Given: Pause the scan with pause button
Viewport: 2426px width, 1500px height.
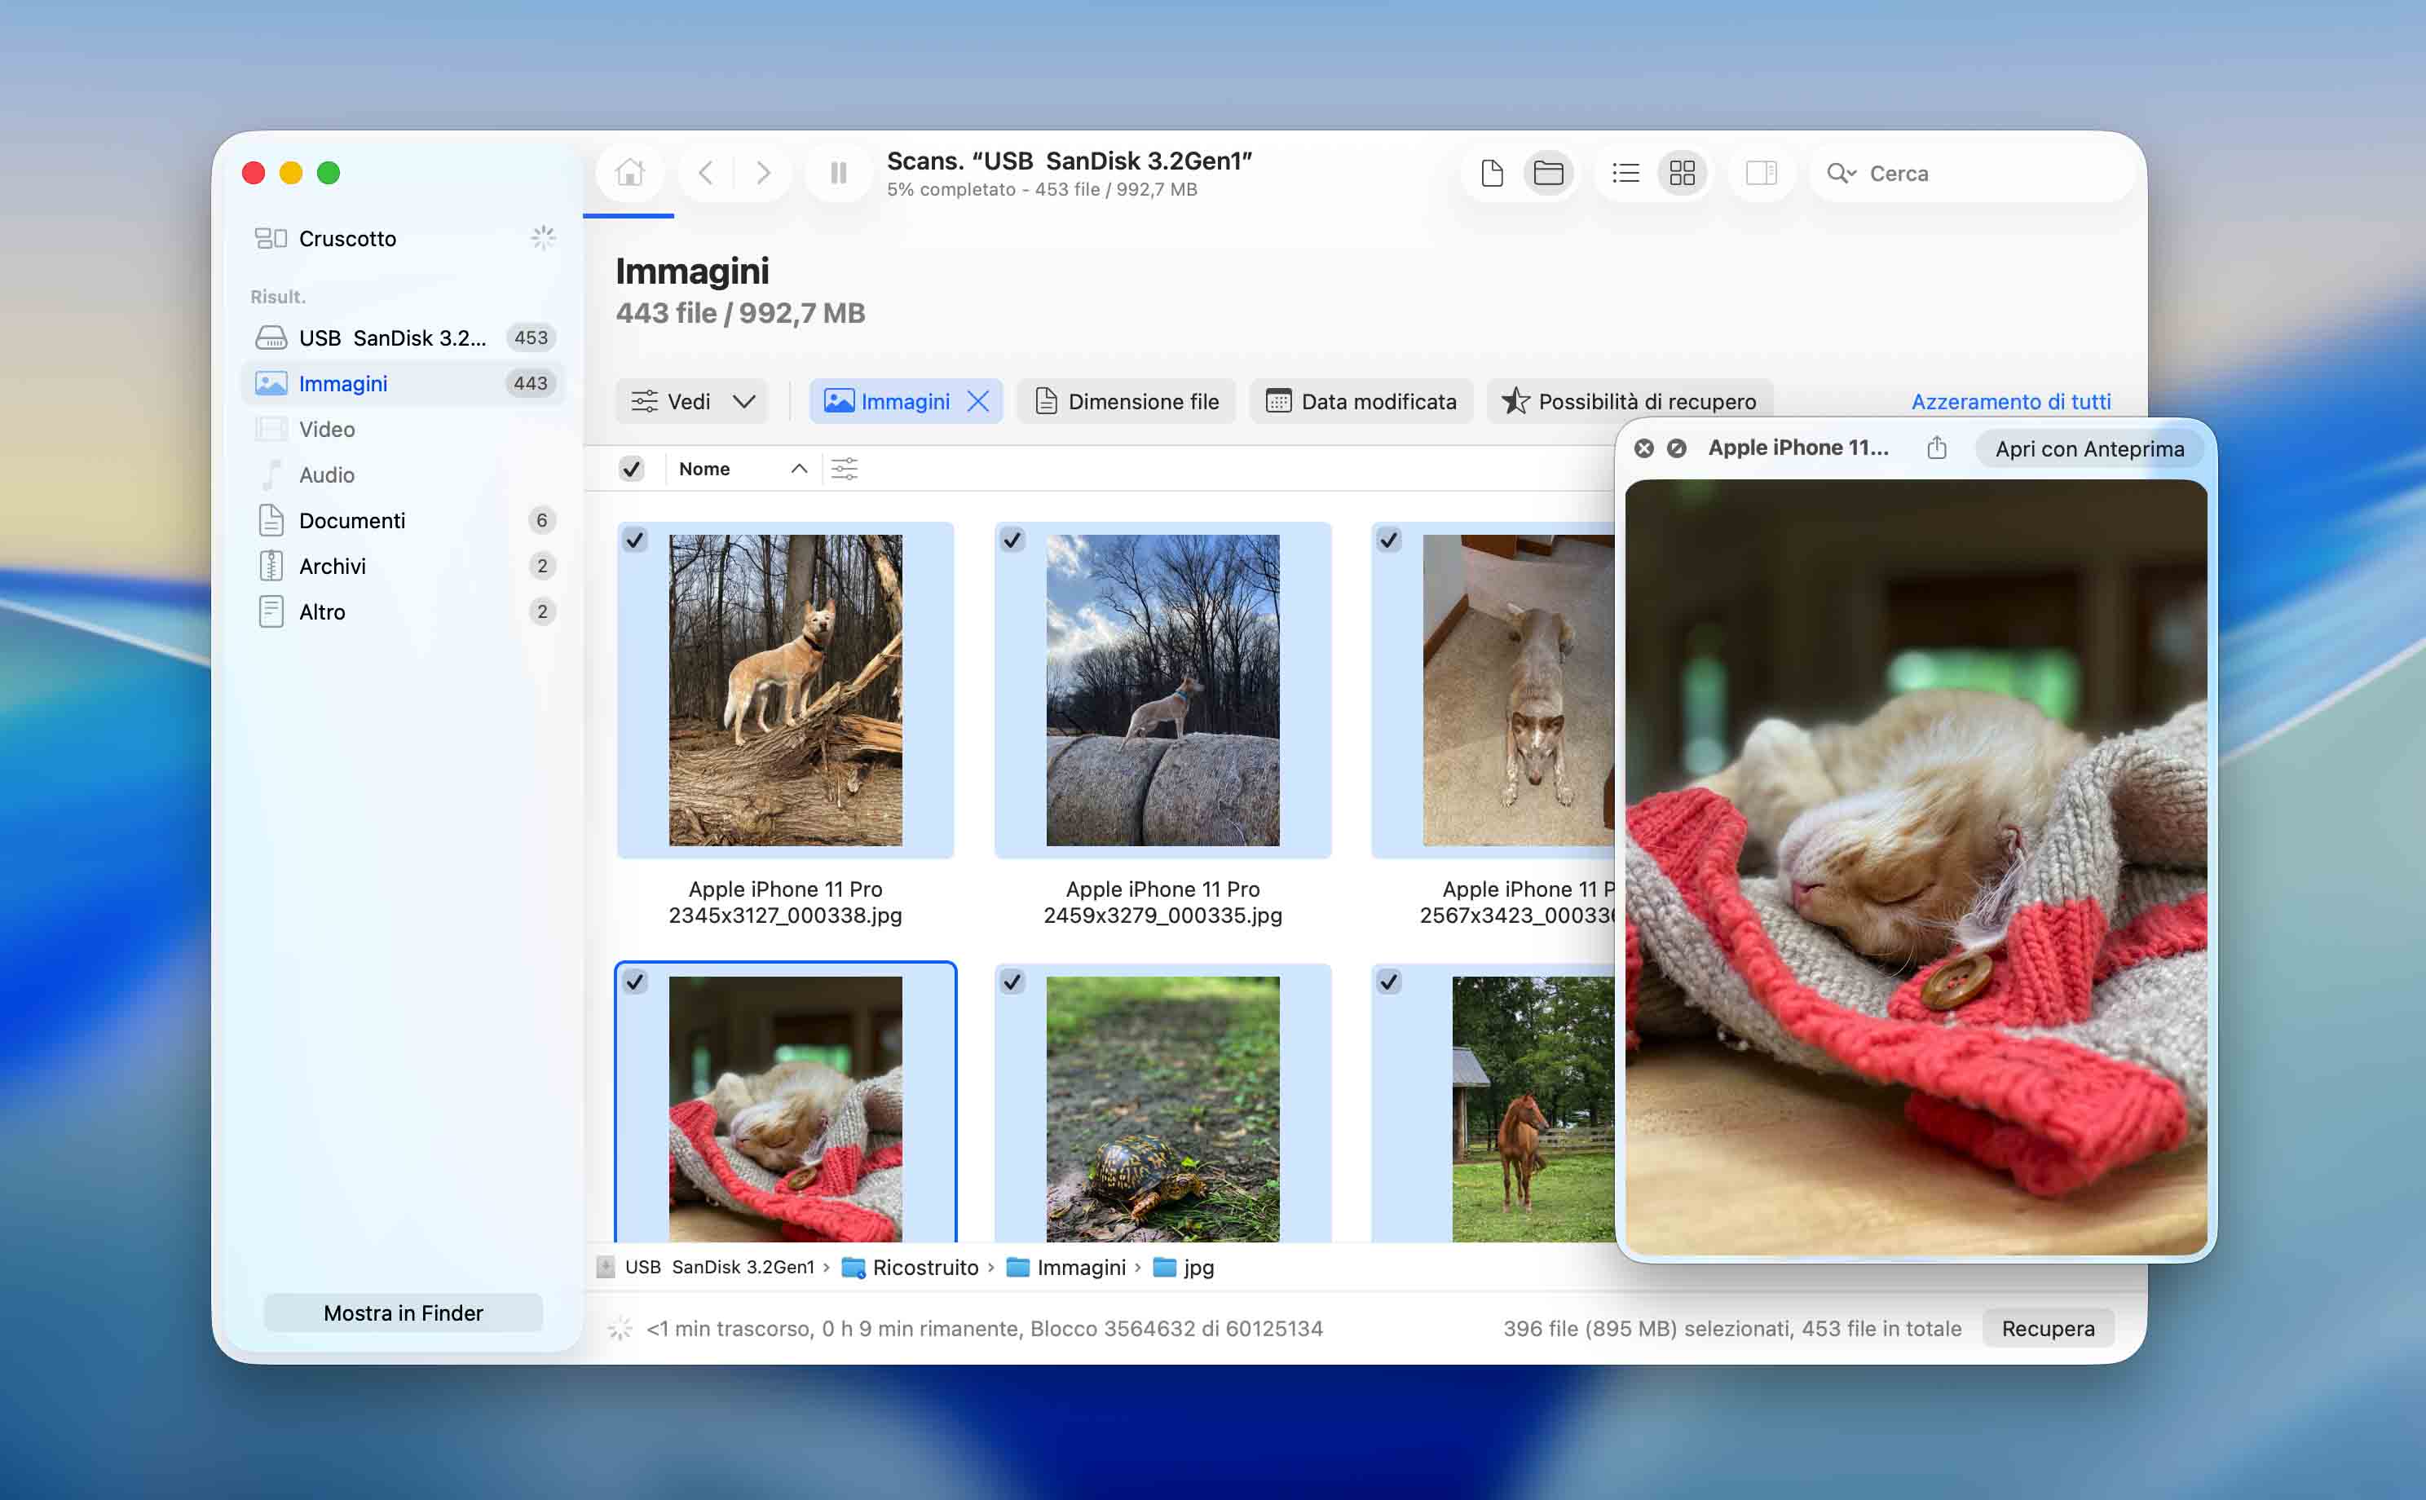Looking at the screenshot, I should (x=838, y=173).
